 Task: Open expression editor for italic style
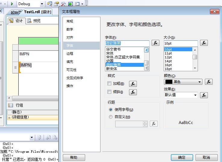click(133, 92)
